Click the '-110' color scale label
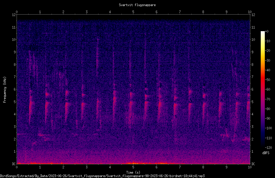 268,138
